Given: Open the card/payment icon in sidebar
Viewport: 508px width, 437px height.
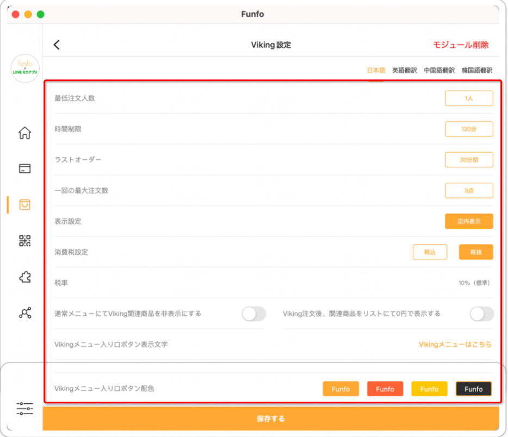Looking at the screenshot, I should click(24, 168).
